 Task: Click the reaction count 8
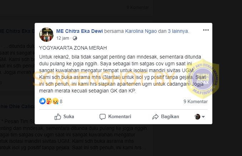[61, 101]
